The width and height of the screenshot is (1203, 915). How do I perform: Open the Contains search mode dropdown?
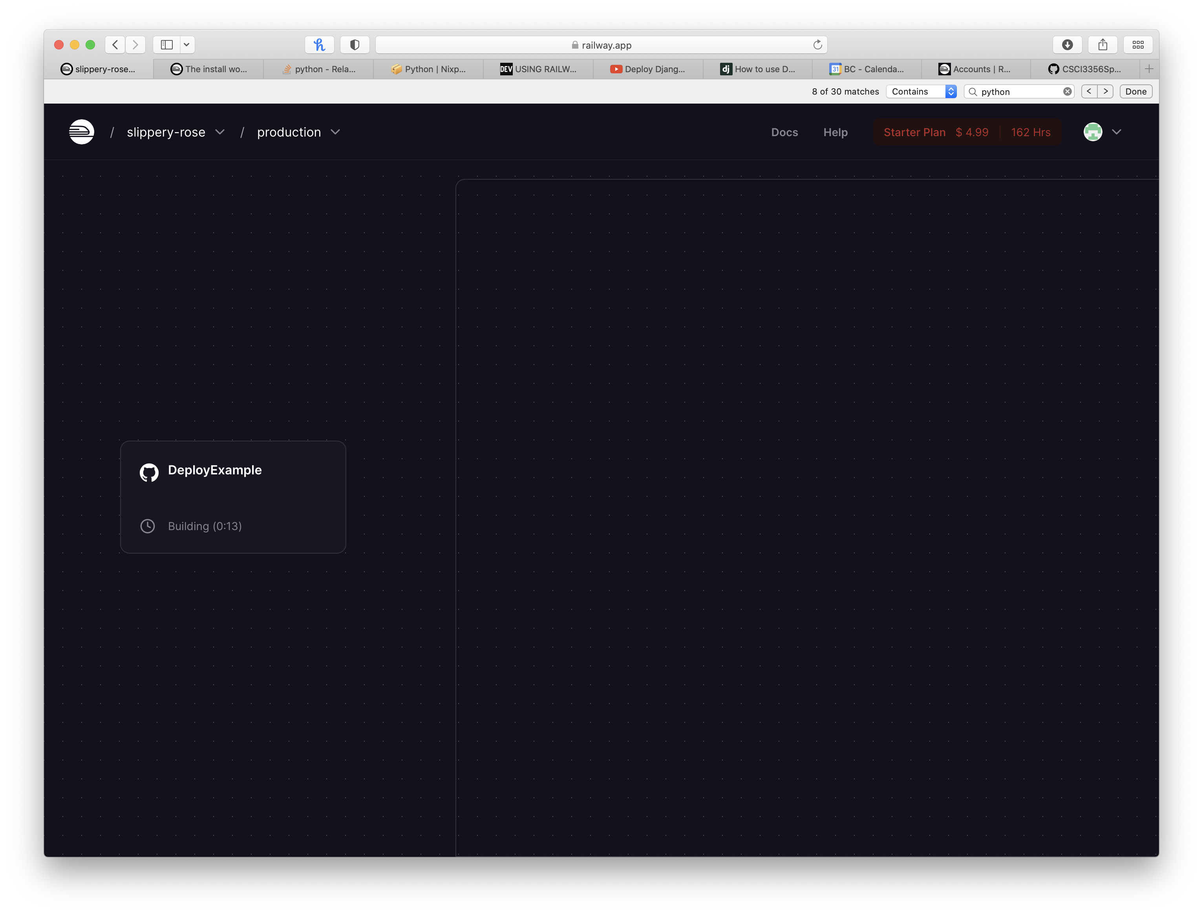(x=922, y=91)
